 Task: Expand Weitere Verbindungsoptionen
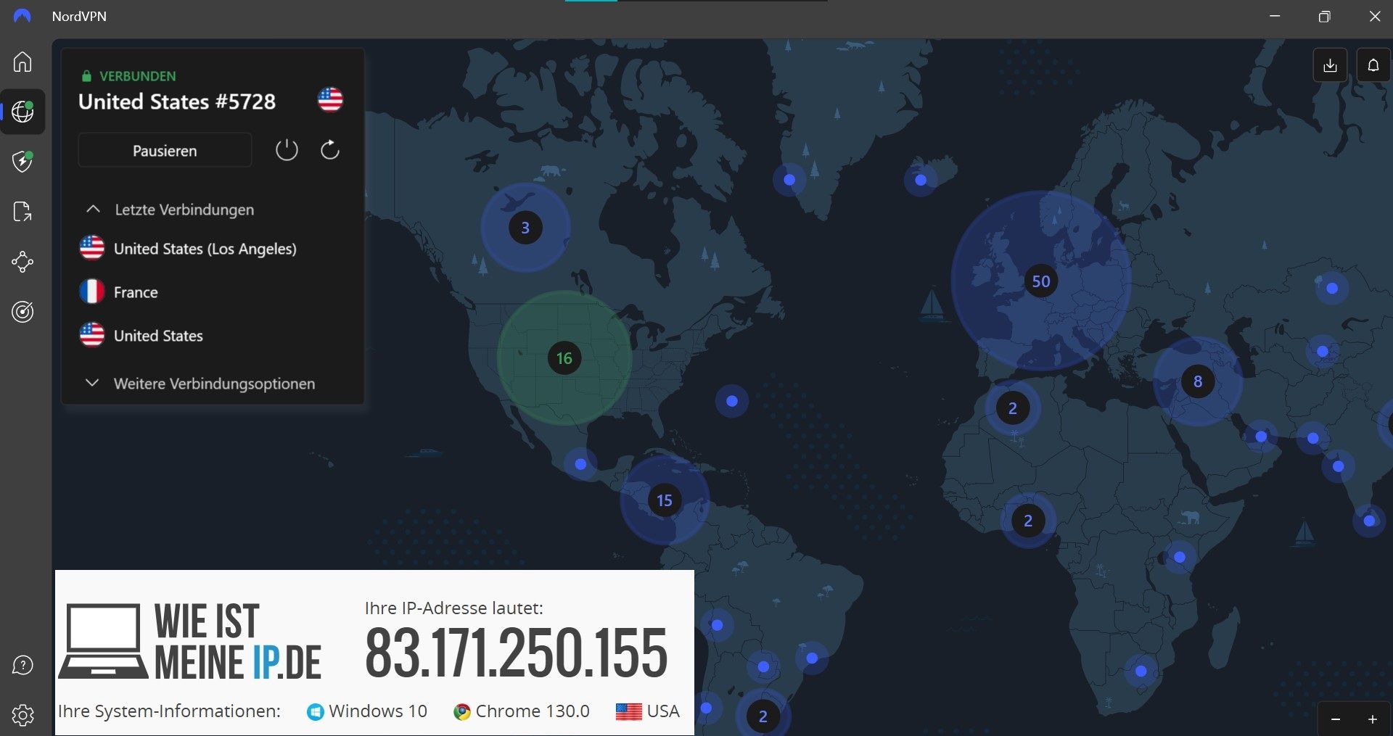[x=201, y=384]
